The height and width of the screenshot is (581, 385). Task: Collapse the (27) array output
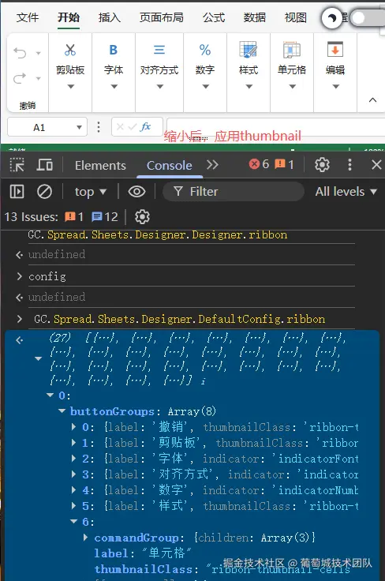pos(38,358)
